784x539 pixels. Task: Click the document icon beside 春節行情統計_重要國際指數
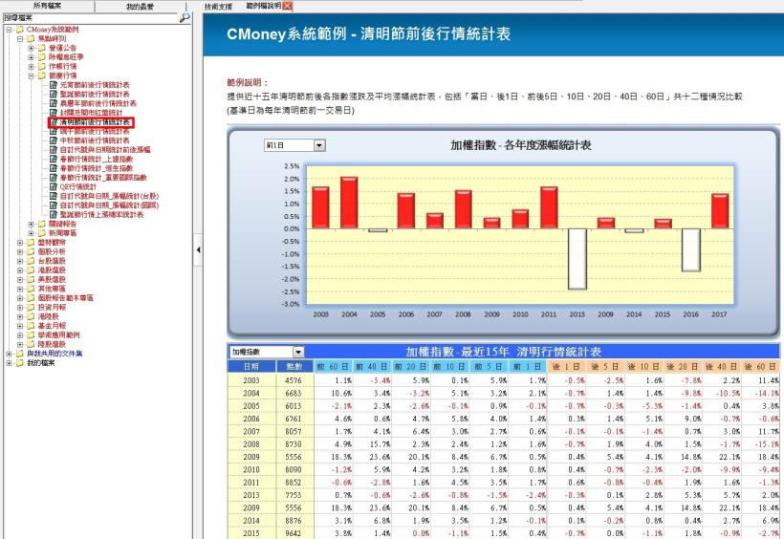coord(54,178)
